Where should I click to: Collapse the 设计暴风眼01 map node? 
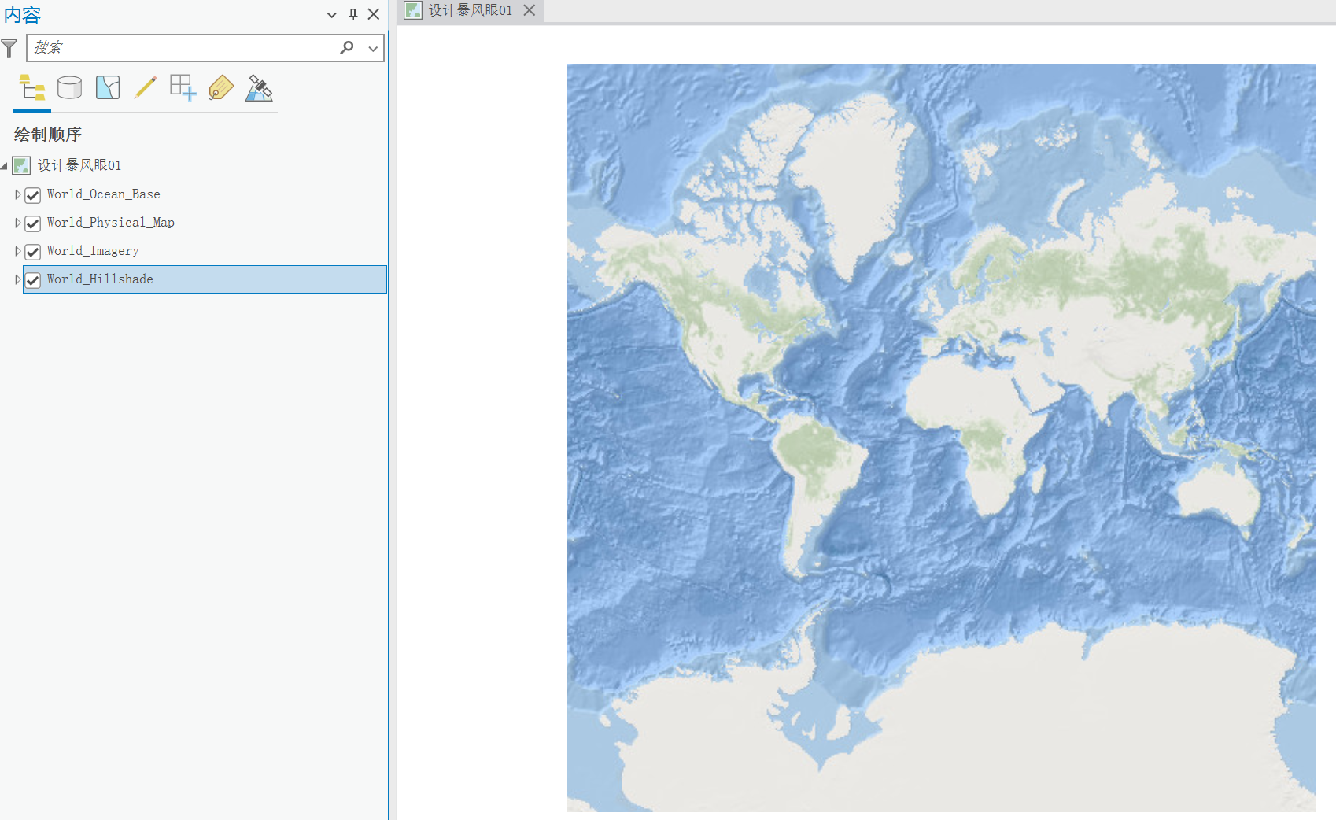4,166
